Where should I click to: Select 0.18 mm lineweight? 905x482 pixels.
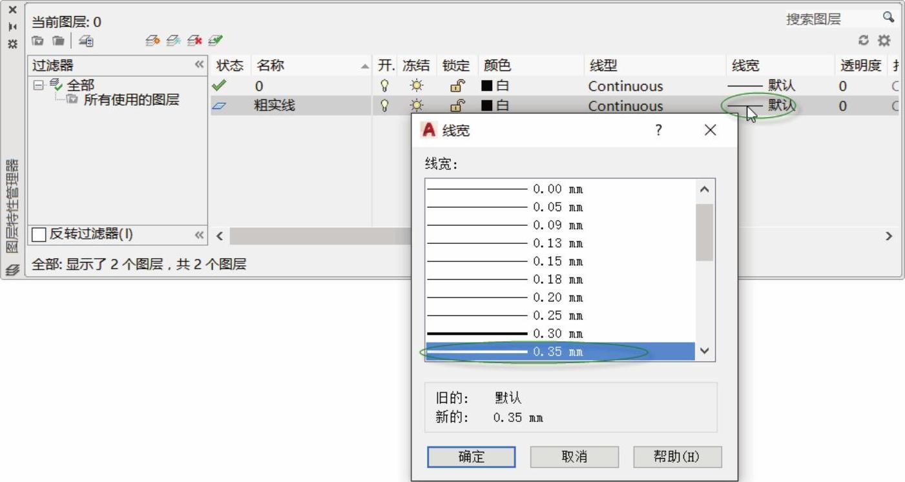[x=560, y=279]
